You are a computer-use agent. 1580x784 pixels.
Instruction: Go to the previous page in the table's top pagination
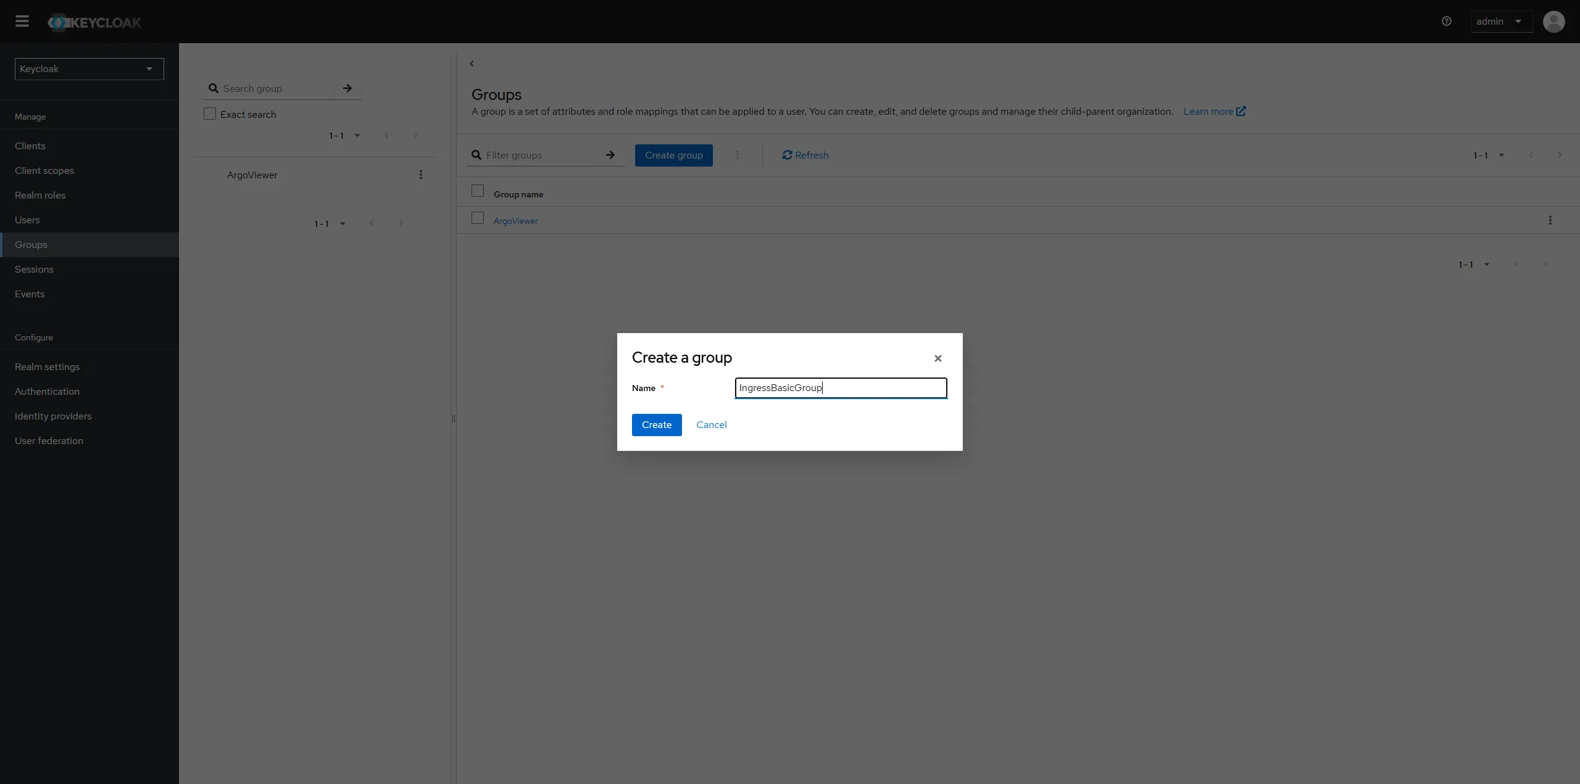click(1531, 155)
